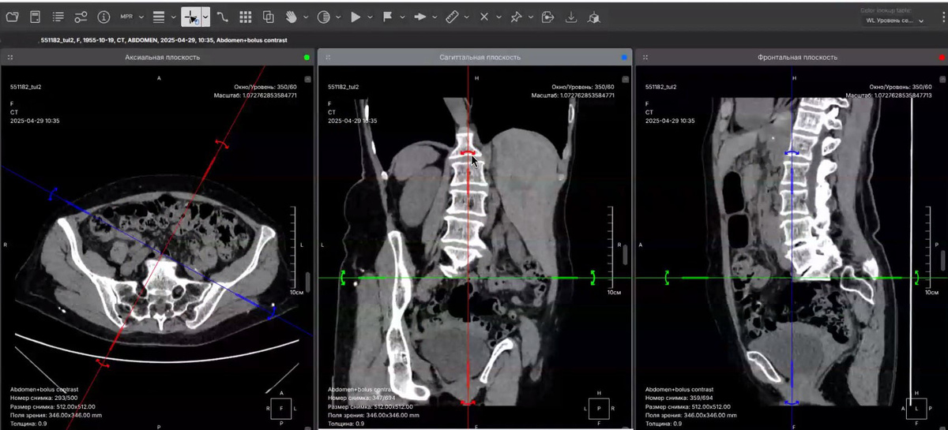Viewport: 948px width, 430px height.
Task: Expand the flag icon dropdown arrow
Action: [402, 17]
